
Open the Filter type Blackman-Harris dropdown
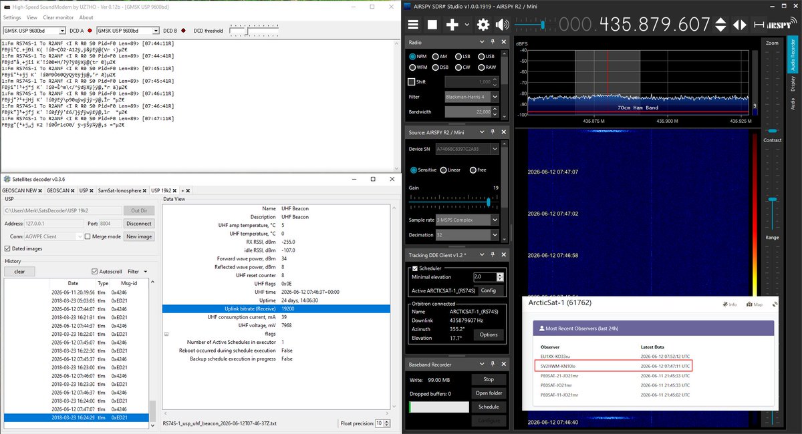(x=472, y=97)
